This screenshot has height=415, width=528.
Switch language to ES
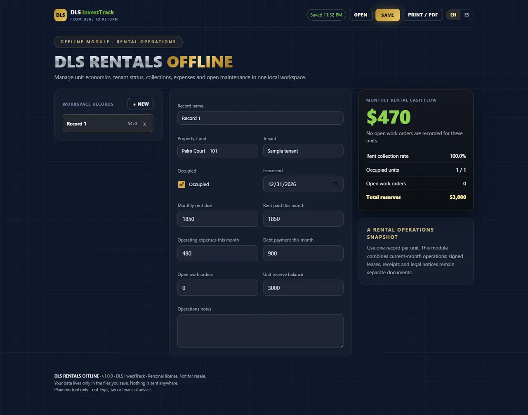point(467,15)
